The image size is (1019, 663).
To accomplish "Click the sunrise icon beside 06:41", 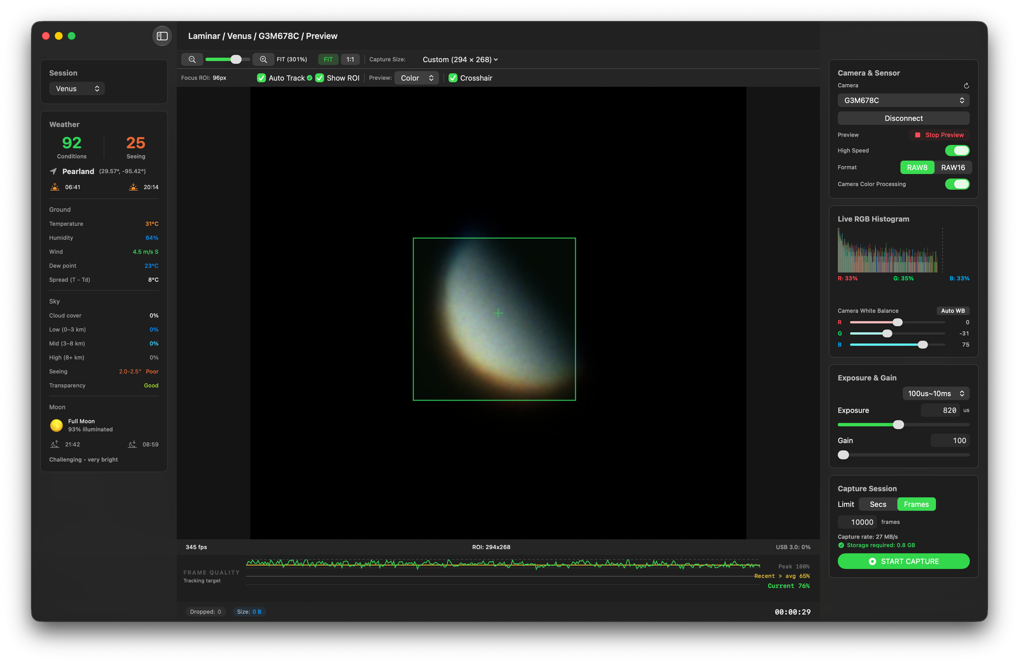I will pos(55,187).
